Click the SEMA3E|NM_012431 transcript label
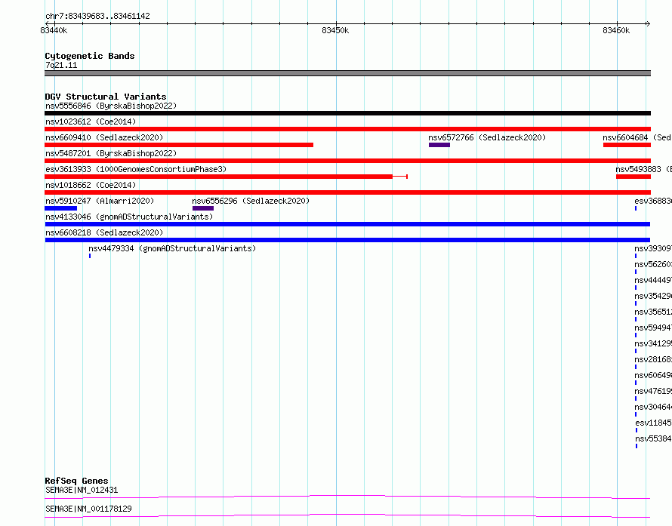Viewport: 672px width, 526px height. pyautogui.click(x=82, y=490)
